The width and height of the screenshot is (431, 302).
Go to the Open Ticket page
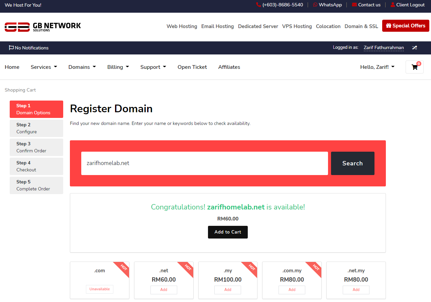tap(192, 67)
